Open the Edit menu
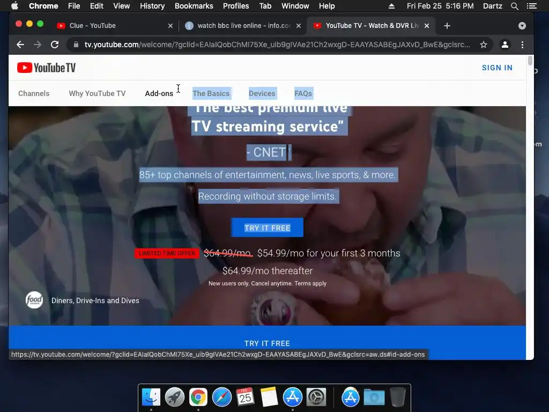This screenshot has height=412, width=549. coord(97,6)
